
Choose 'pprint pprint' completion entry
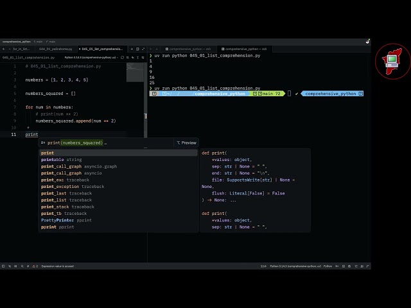coord(118,227)
